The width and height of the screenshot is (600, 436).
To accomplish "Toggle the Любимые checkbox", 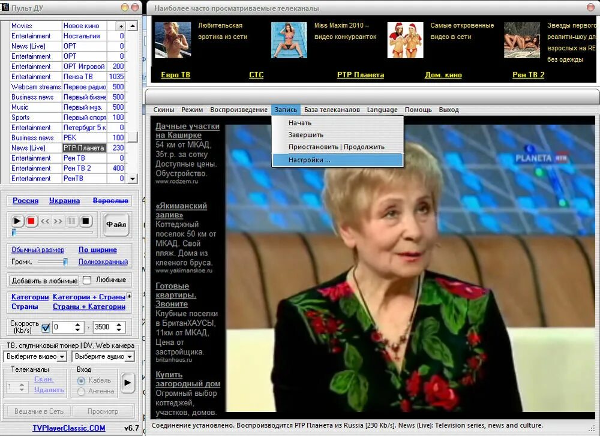I will (87, 280).
